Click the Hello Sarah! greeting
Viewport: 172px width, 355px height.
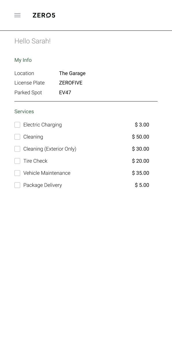click(33, 41)
